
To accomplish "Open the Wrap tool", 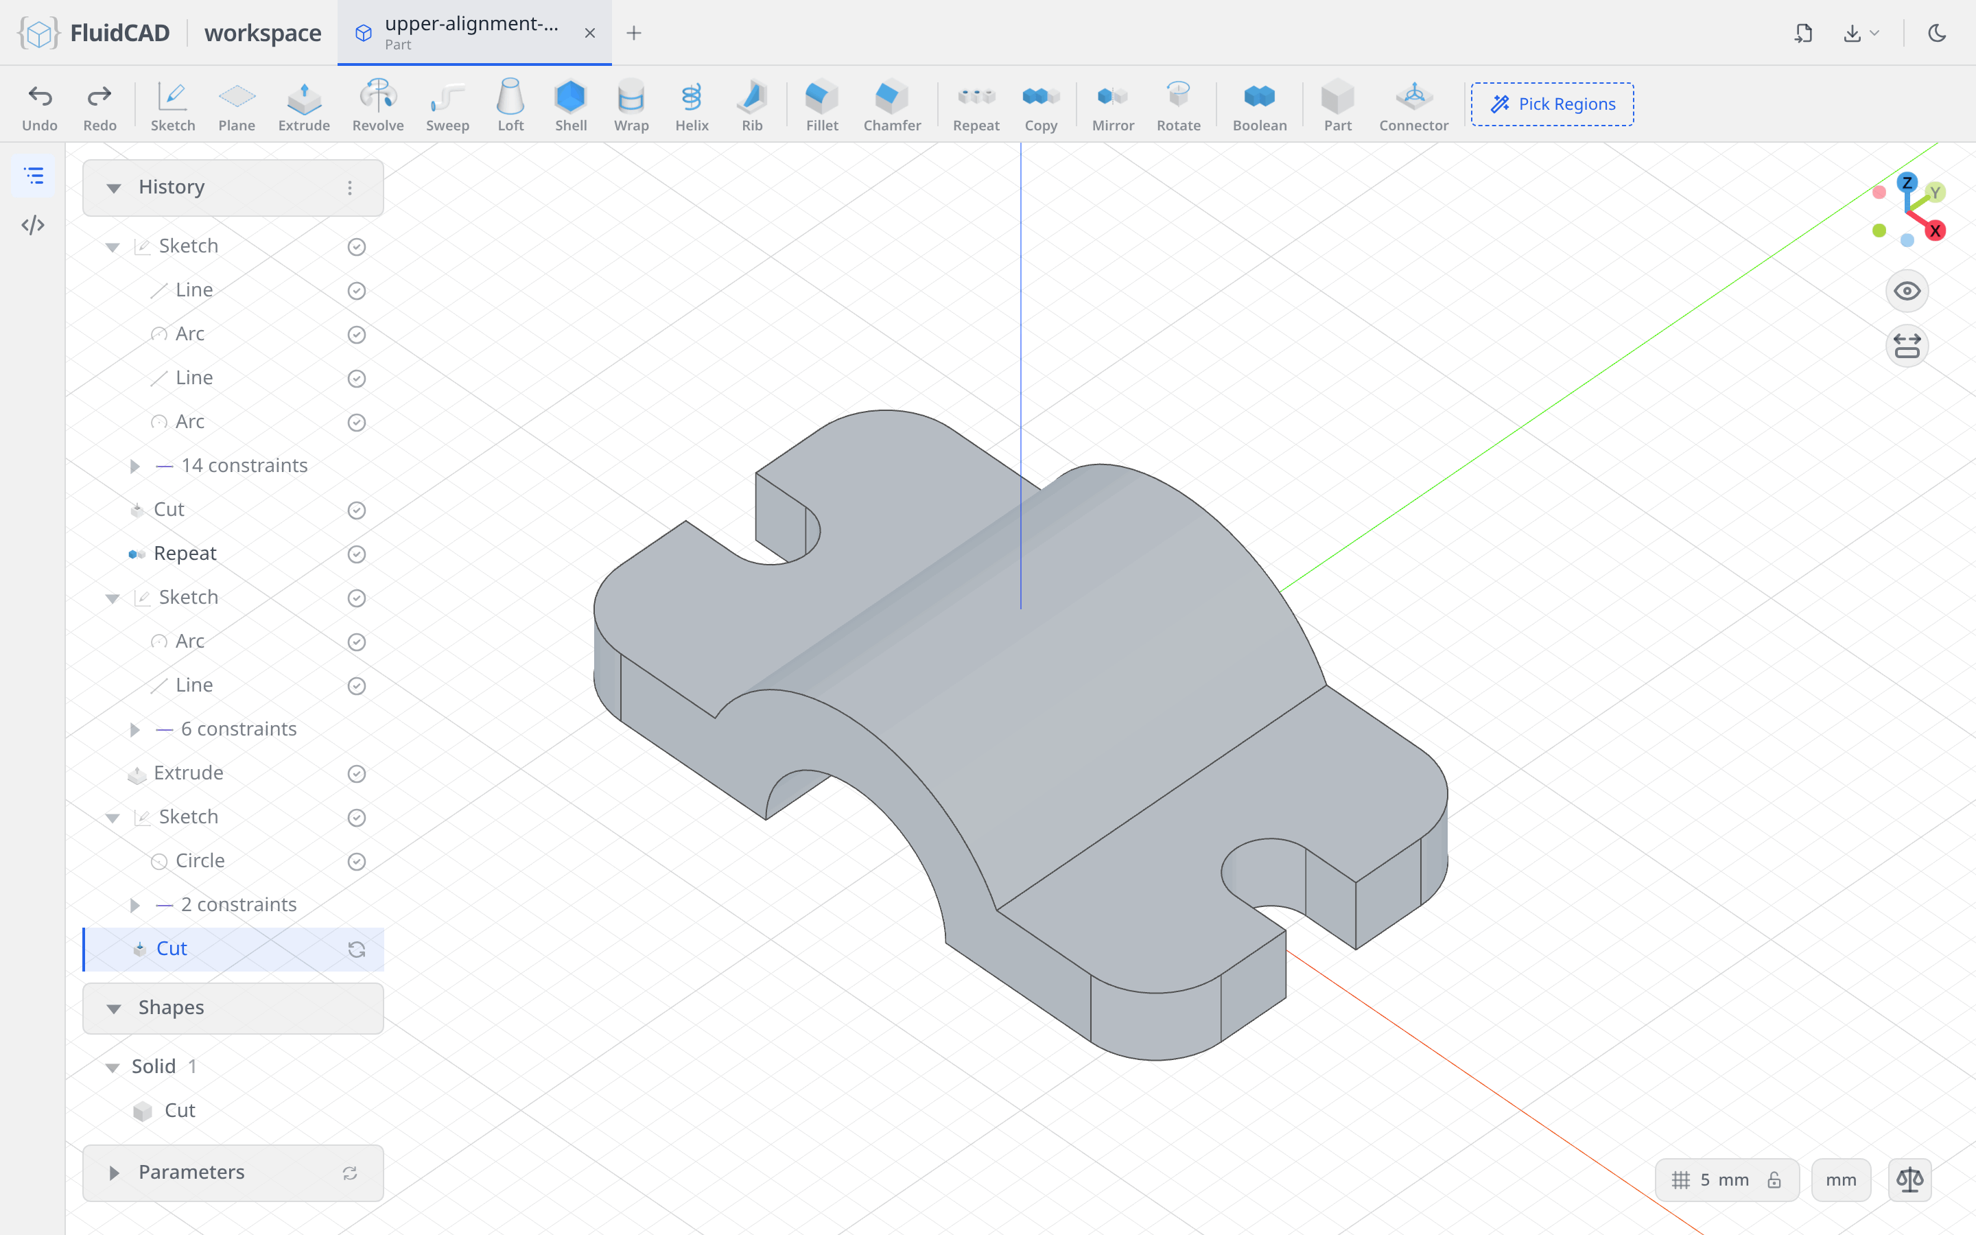I will tap(631, 104).
